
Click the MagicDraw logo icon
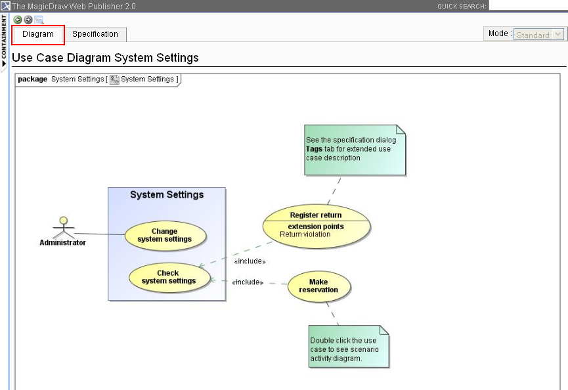(x=5, y=6)
